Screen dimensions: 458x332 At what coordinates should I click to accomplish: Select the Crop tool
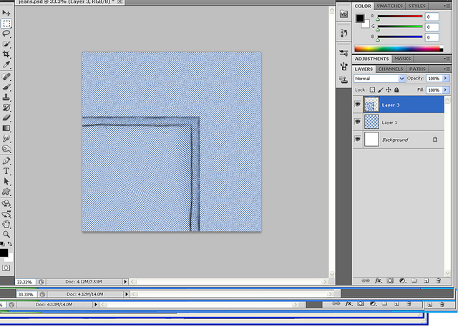pyautogui.click(x=6, y=54)
